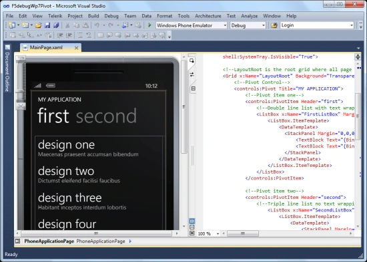Click the Redo arrow icon
Screen dimensions: 367x262
[x=111, y=25]
